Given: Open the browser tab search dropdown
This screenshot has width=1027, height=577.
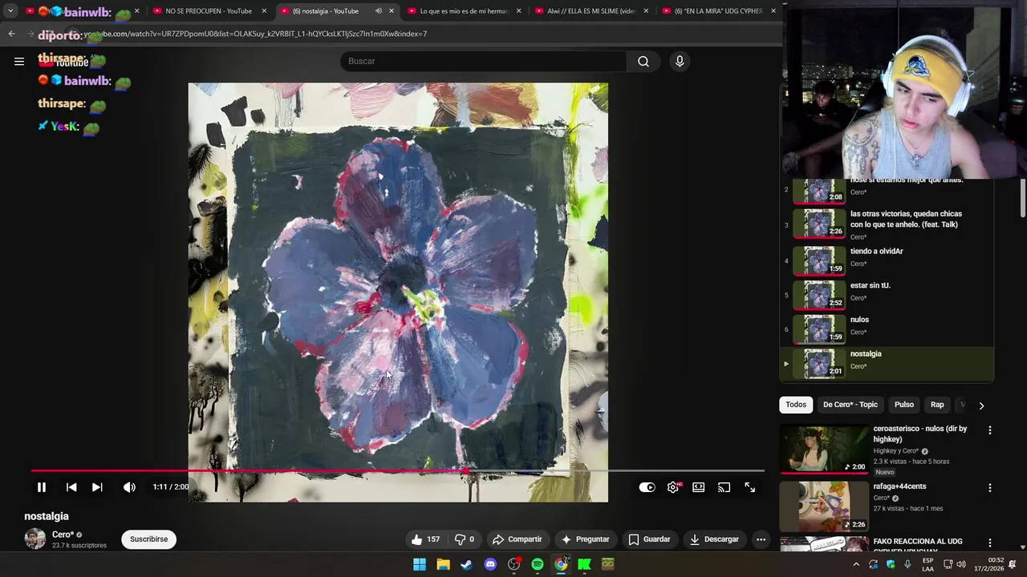Looking at the screenshot, I should coord(10,11).
